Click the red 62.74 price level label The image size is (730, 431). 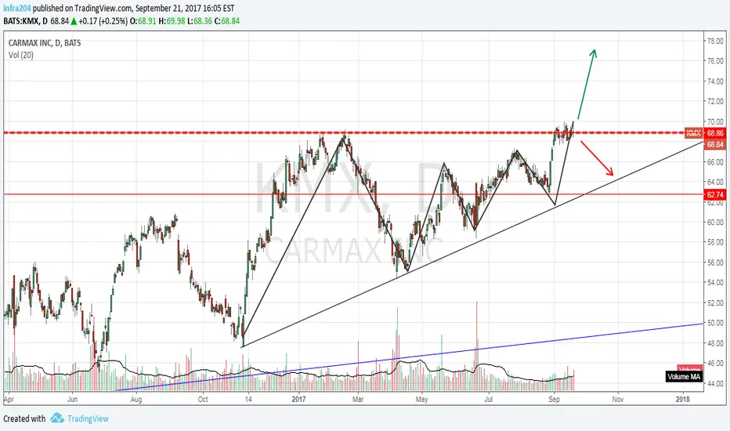click(715, 195)
